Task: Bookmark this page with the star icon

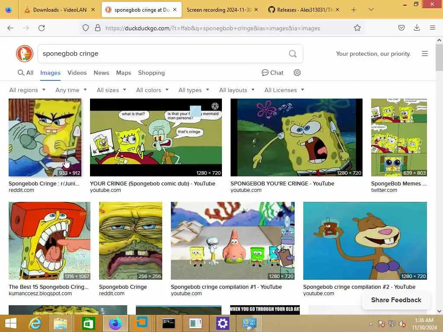Action: [x=357, y=28]
